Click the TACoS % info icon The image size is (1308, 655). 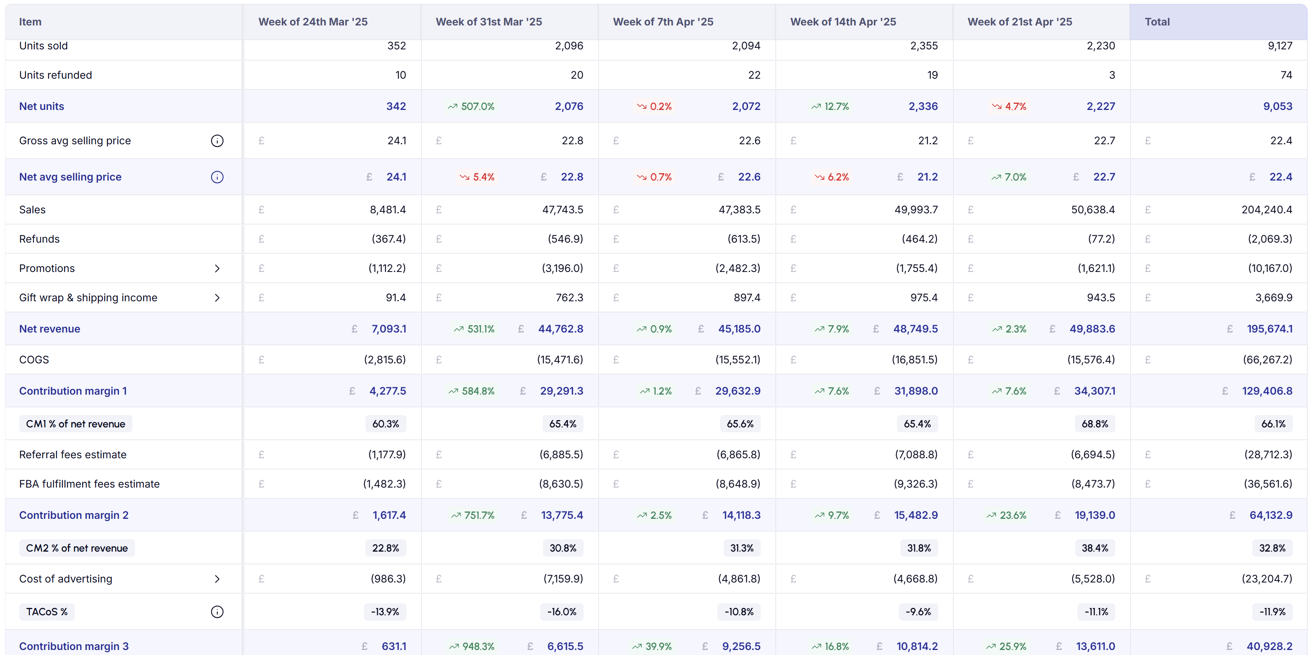[x=217, y=612]
